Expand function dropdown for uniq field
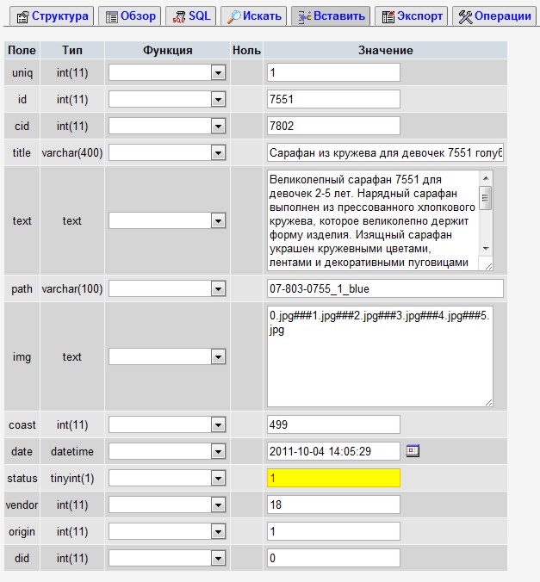This screenshot has width=540, height=582. click(x=218, y=73)
